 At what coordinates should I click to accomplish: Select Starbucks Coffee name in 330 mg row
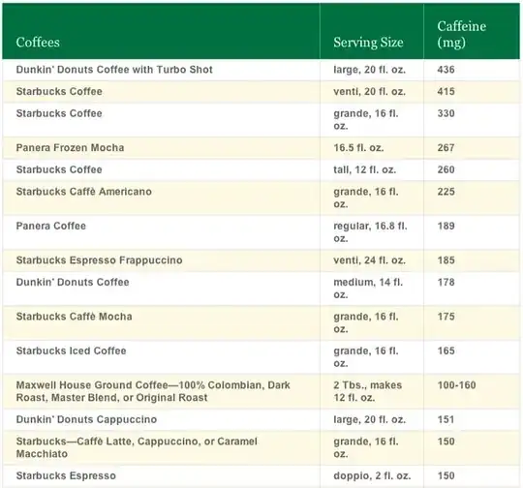pyautogui.click(x=59, y=113)
